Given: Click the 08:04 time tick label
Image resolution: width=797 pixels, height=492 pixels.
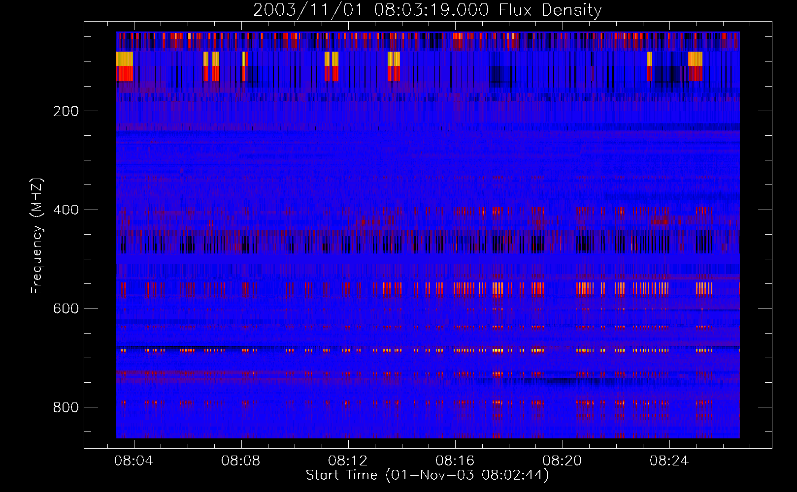Looking at the screenshot, I should 133,461.
